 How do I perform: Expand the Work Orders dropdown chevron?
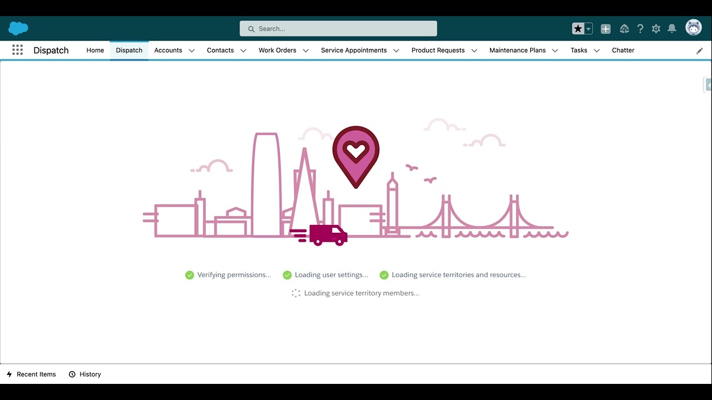[x=305, y=51]
